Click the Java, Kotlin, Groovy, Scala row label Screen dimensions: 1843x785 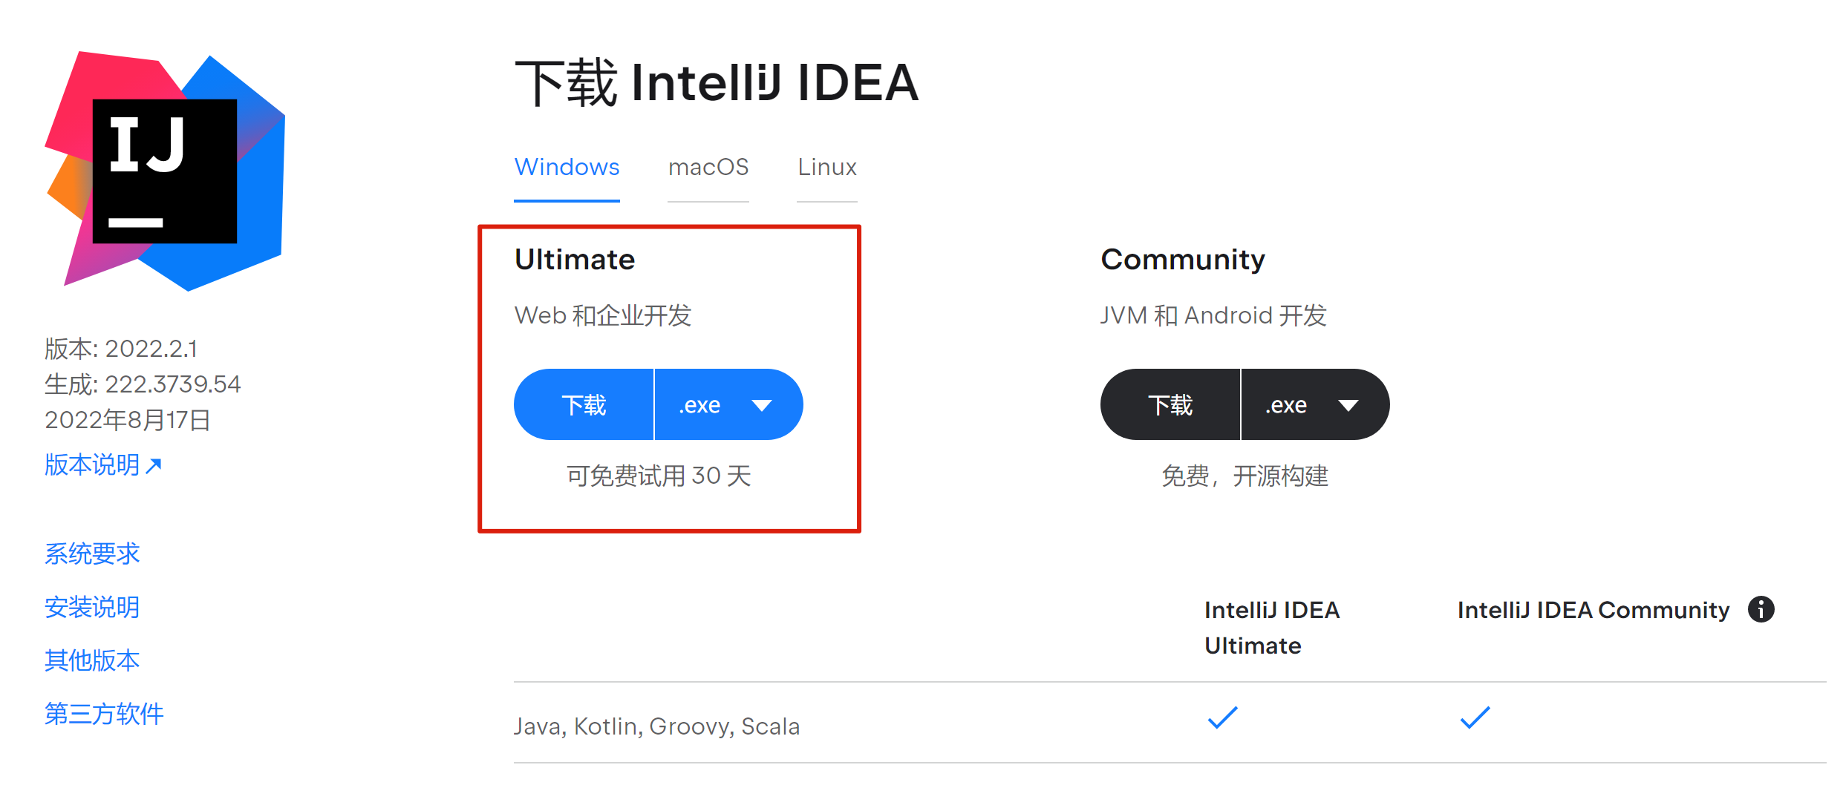657,726
